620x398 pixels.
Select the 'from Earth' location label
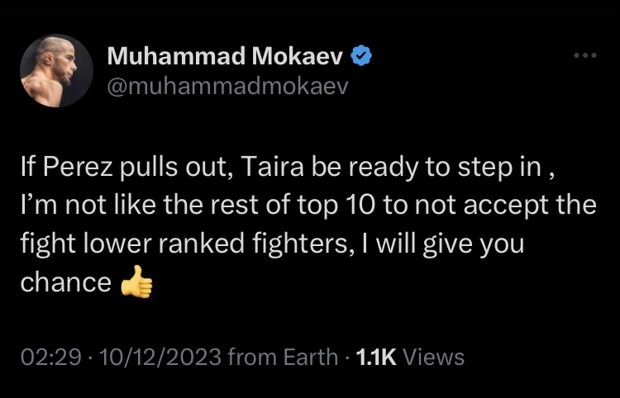[283, 357]
